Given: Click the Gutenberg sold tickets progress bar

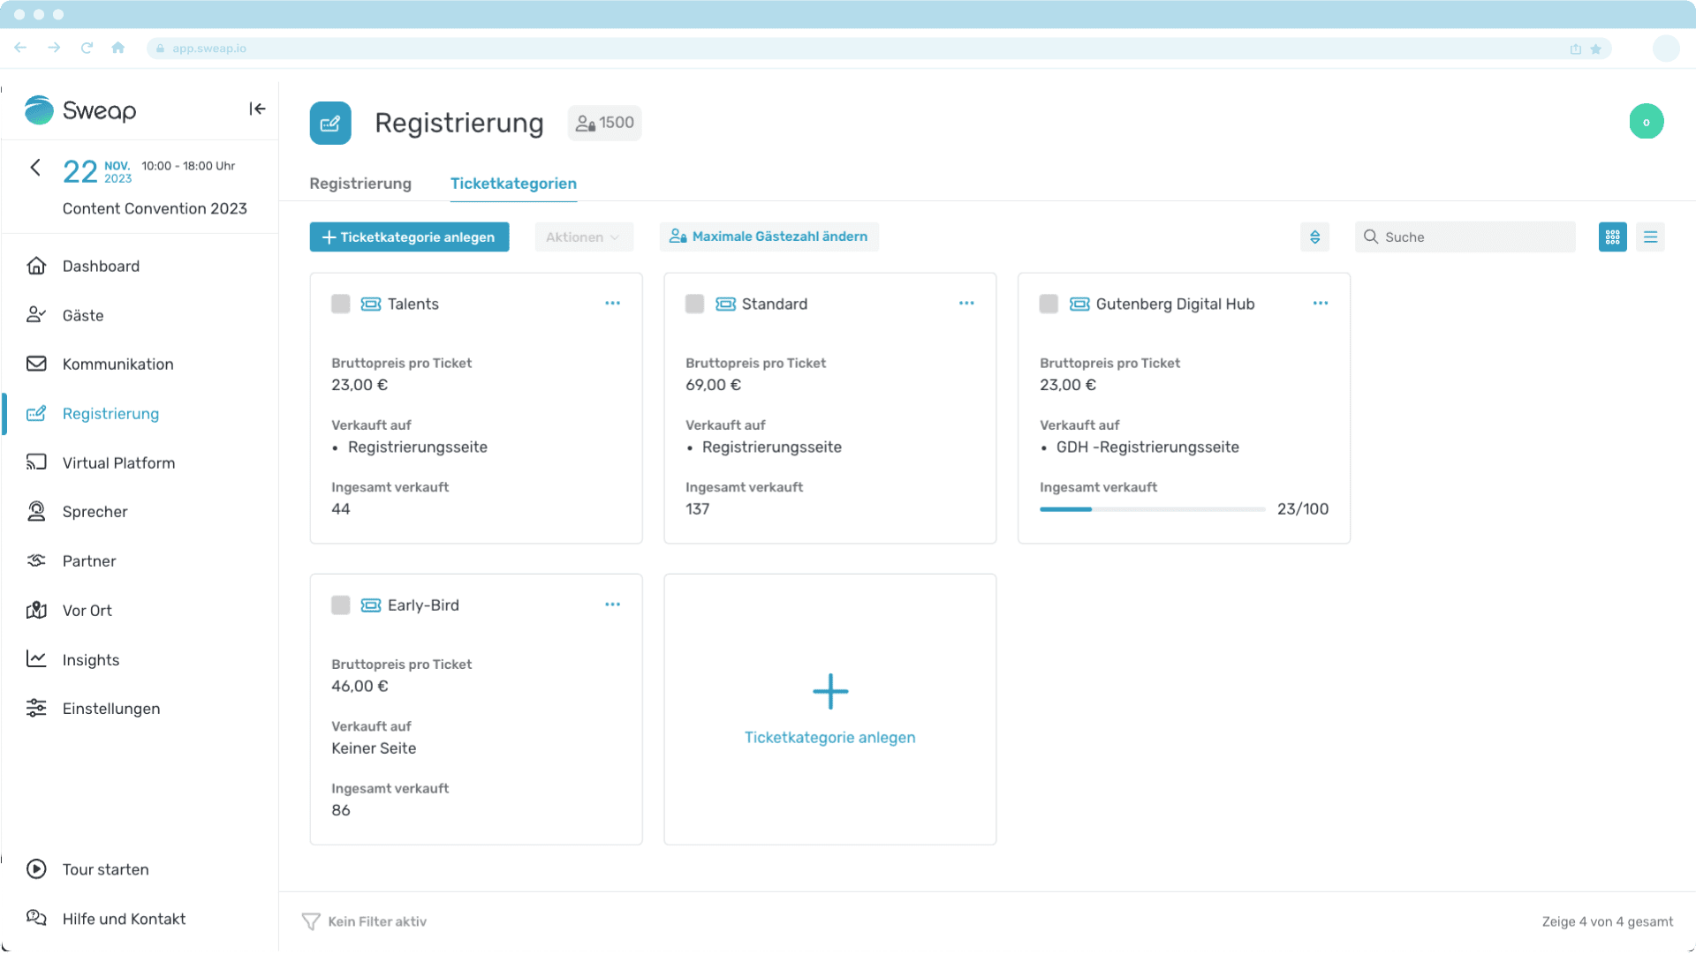Looking at the screenshot, I should point(1152,509).
